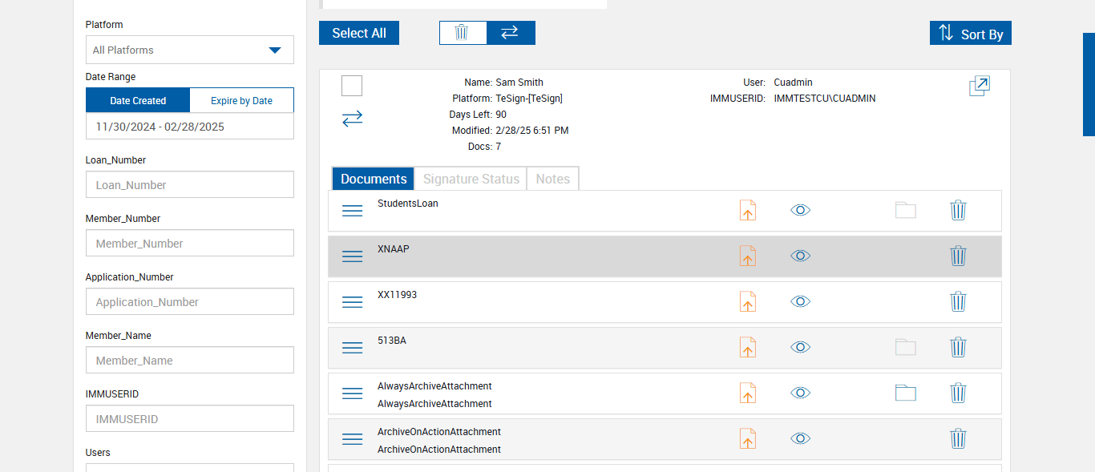The height and width of the screenshot is (472, 1095).
Task: Click the Application_Number input field
Action: point(190,301)
